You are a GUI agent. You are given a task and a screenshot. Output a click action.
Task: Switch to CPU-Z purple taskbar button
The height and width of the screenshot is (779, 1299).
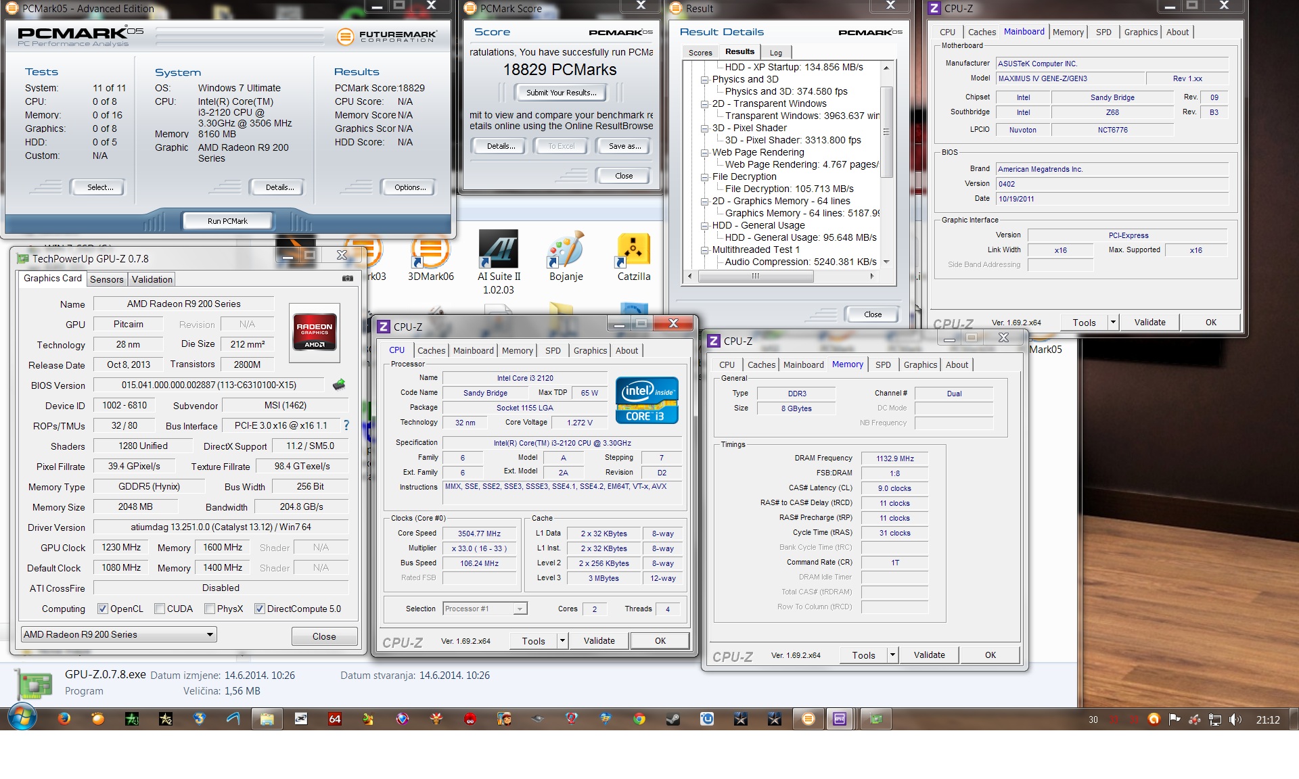tap(840, 719)
